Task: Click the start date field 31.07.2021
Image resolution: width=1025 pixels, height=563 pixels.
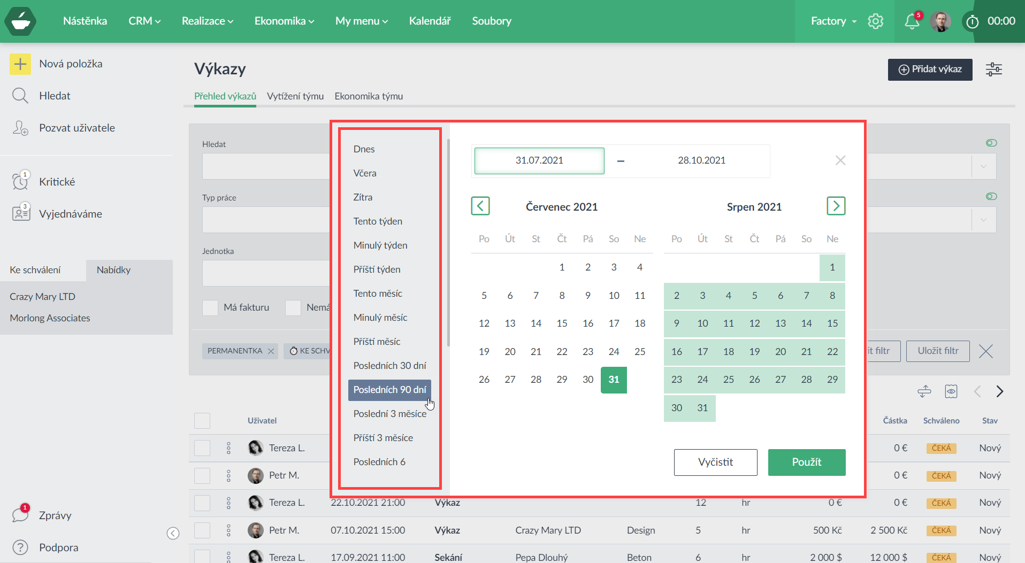Action: click(x=539, y=160)
